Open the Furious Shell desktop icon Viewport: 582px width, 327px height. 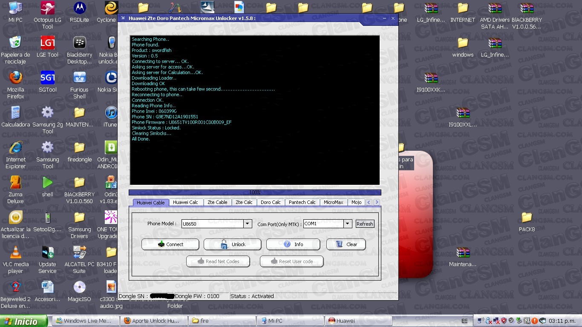(x=79, y=85)
